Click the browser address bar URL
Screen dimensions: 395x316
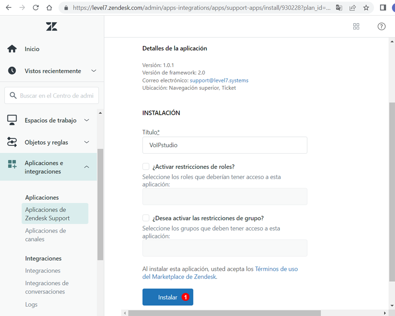(202, 8)
